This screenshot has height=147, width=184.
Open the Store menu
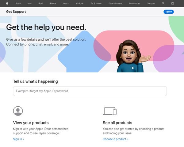click(18, 3)
